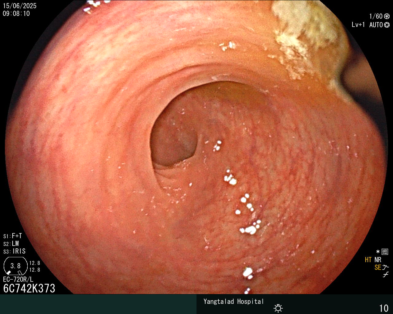Click the curve icon right of SE
Viewport: 393px width, 314px height.
386,267
